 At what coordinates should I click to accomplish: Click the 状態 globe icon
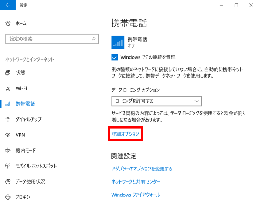click(8, 73)
